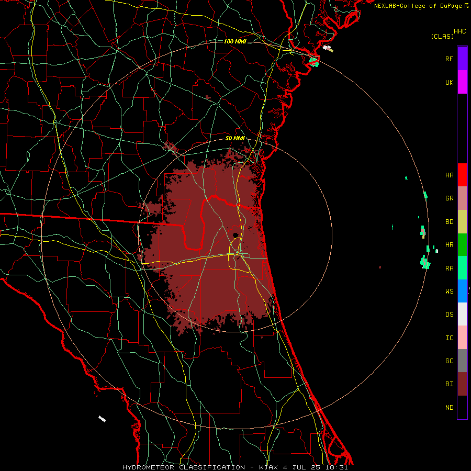
Task: Click the "4 JUL 25 10:31" timestamp
Action: [315, 467]
